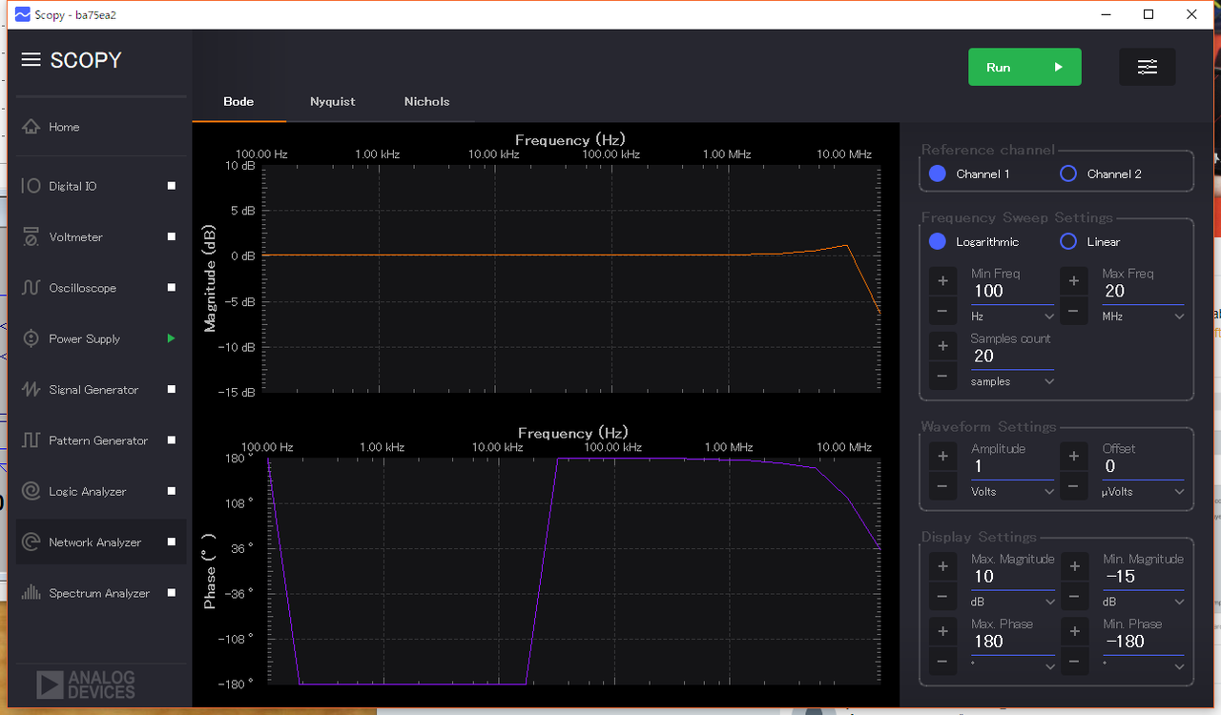The width and height of the screenshot is (1221, 715).
Task: Select Channel 2 as reference channel
Action: [1068, 174]
